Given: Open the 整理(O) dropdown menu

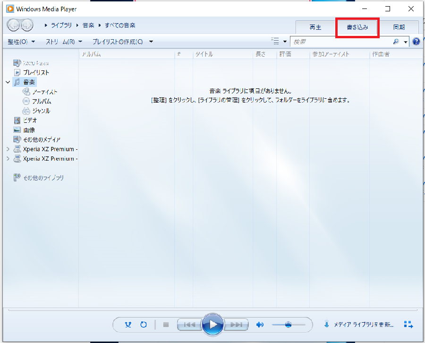Looking at the screenshot, I should click(x=21, y=42).
